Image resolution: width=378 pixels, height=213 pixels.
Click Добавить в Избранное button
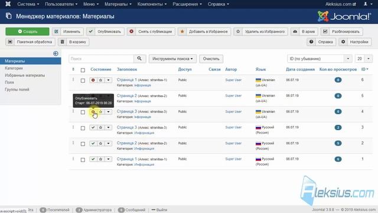[x=204, y=31]
